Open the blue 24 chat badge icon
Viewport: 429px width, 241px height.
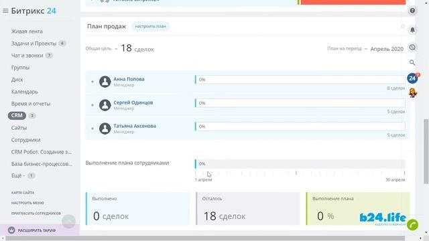click(x=412, y=78)
